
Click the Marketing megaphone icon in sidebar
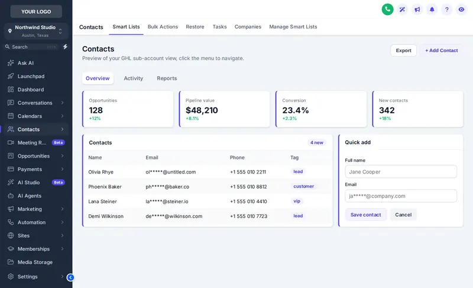pos(11,209)
